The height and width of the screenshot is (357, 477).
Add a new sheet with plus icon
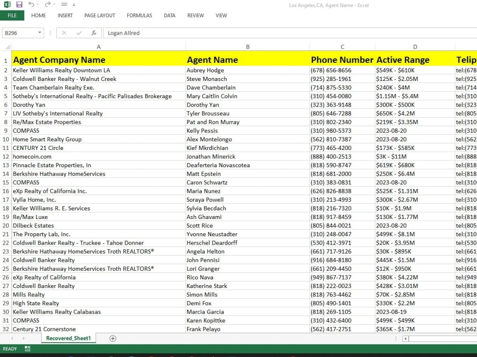pos(113,338)
